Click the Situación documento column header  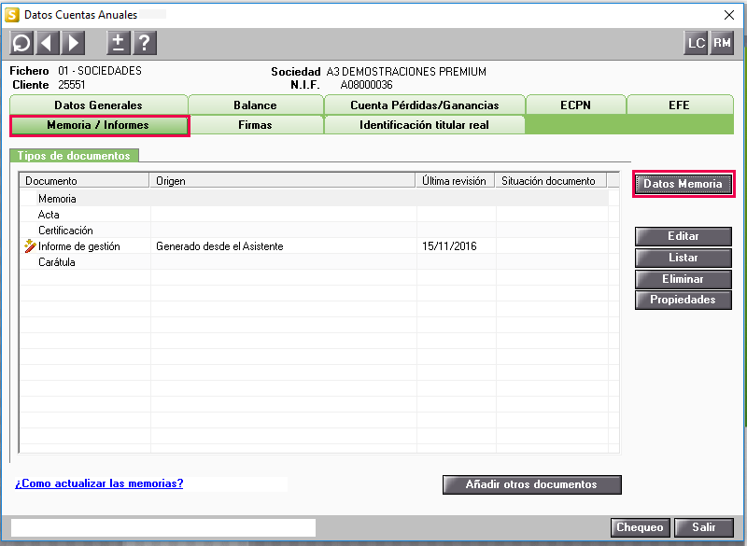coord(550,181)
